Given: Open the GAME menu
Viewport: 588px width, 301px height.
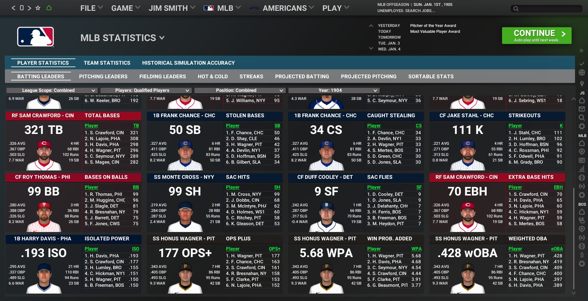Looking at the screenshot, I should tap(126, 8).
